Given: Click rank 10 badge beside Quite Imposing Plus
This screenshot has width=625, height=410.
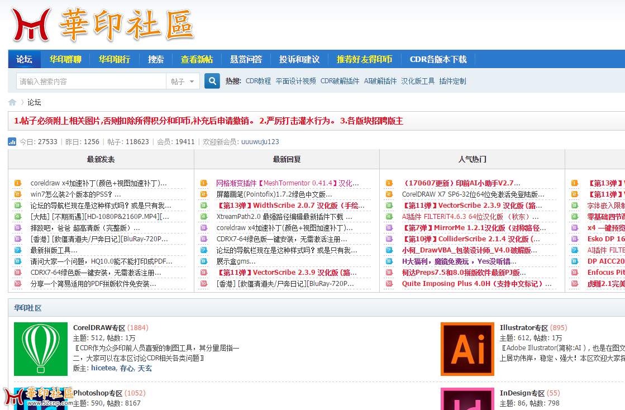Looking at the screenshot, I should pos(389,283).
